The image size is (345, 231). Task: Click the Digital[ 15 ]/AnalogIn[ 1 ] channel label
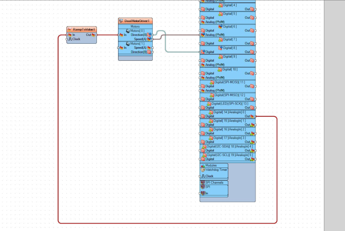(230, 121)
